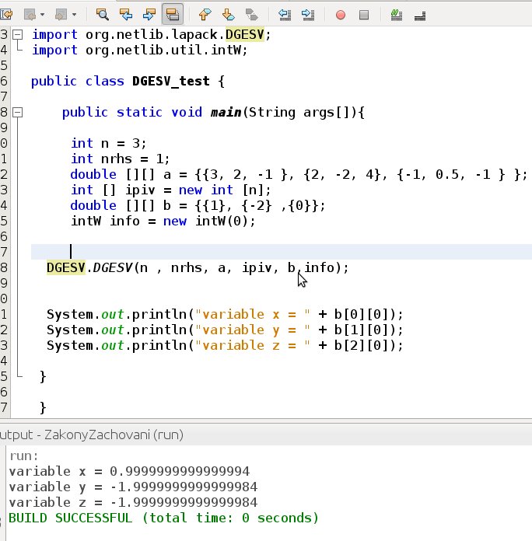Collapse the main method code fold
This screenshot has height=541, width=532.
[x=18, y=113]
